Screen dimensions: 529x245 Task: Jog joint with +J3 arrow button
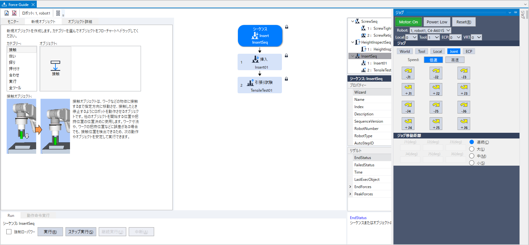pos(464,89)
